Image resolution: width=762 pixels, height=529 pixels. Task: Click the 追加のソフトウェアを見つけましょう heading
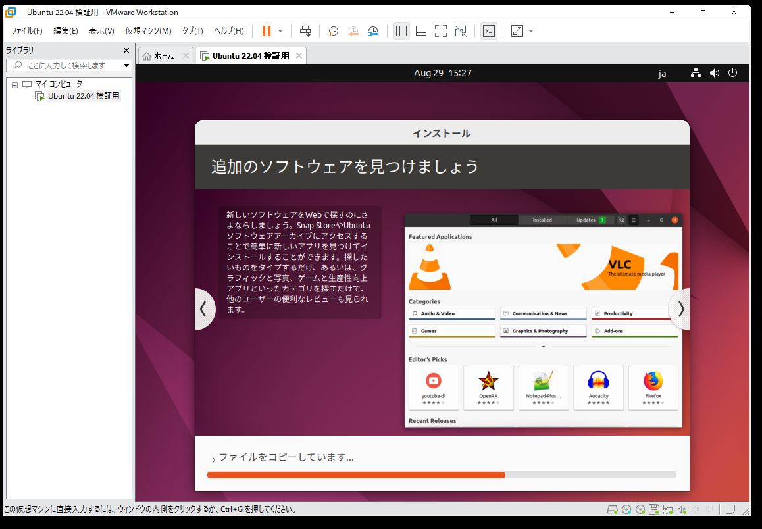345,166
